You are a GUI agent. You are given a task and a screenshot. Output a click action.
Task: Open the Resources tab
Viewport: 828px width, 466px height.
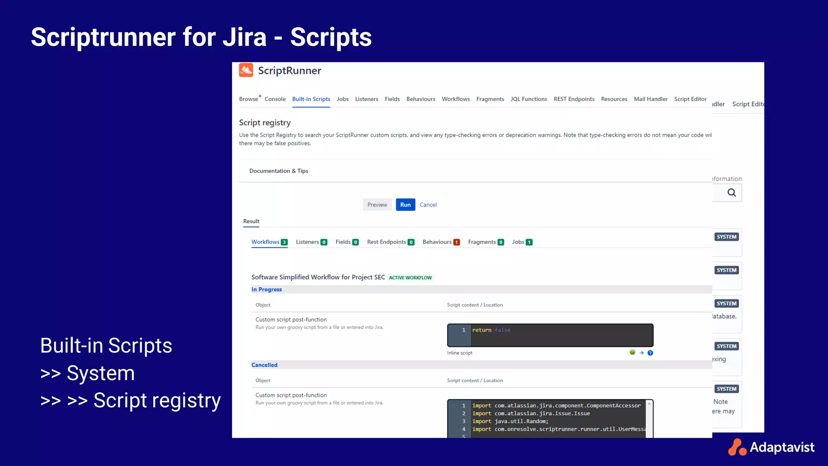[614, 99]
